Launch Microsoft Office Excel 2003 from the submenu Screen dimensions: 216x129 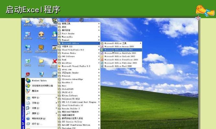(x=121, y=50)
